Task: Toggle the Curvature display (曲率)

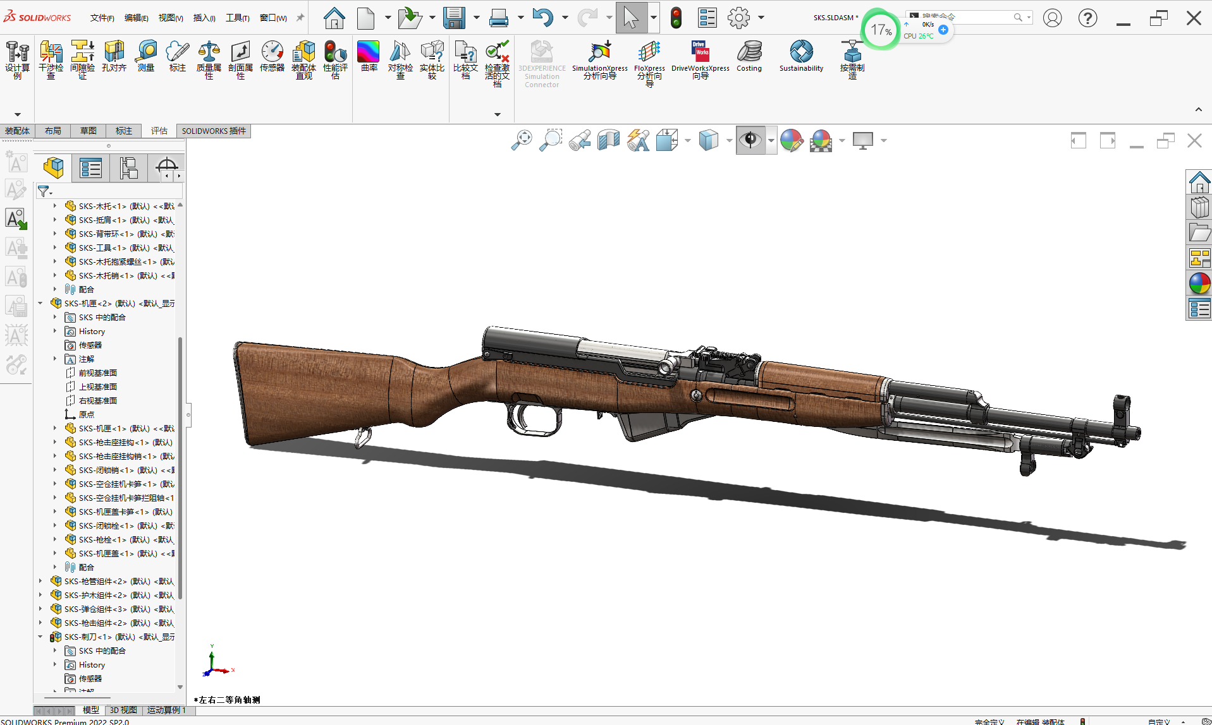Action: click(x=369, y=56)
